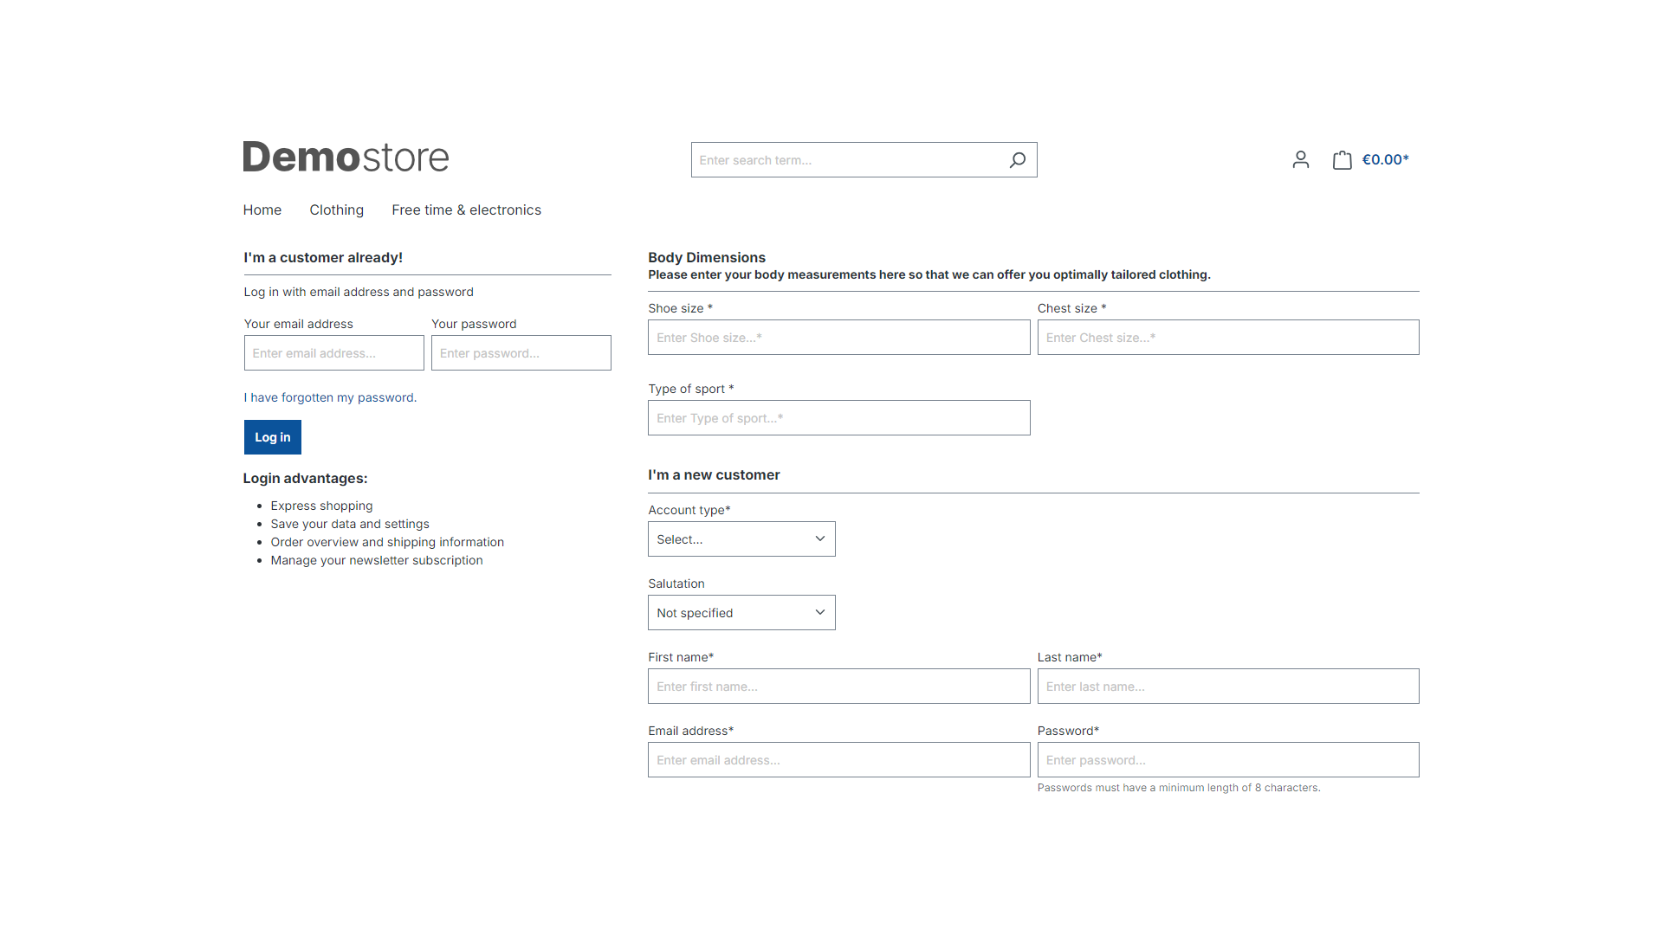Click 'Order overview and shipping information' text
Viewport: 1663px width, 935px height.
[387, 542]
